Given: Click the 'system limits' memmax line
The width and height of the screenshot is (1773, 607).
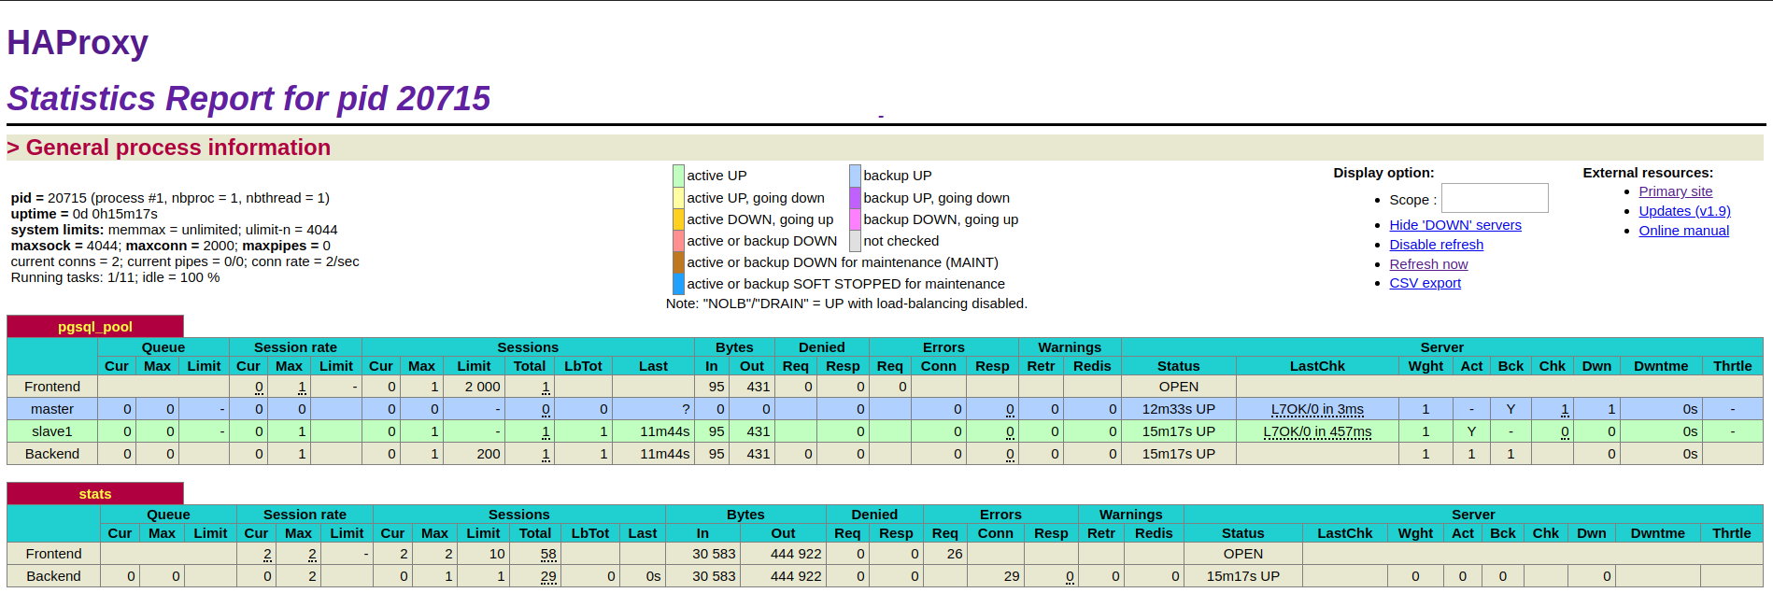Looking at the screenshot, I should tap(174, 230).
